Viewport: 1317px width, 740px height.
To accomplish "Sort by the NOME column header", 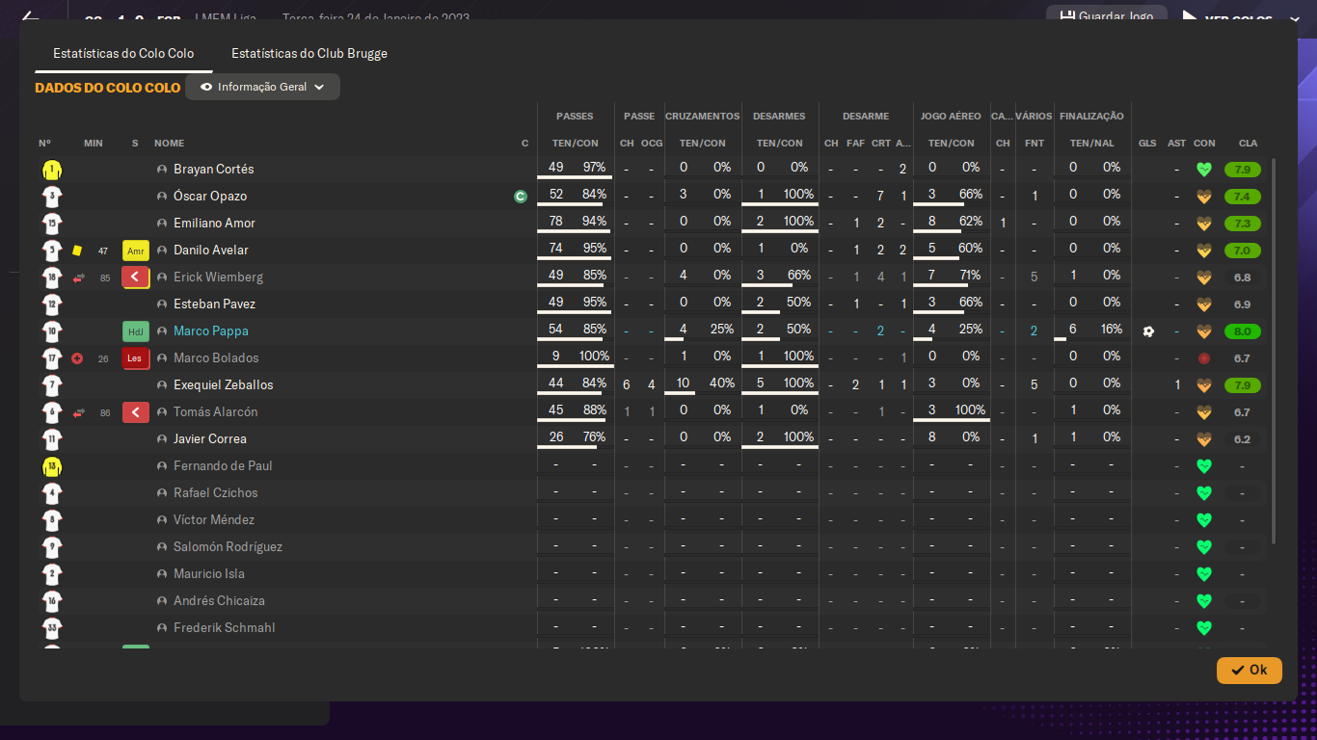I will (x=169, y=144).
